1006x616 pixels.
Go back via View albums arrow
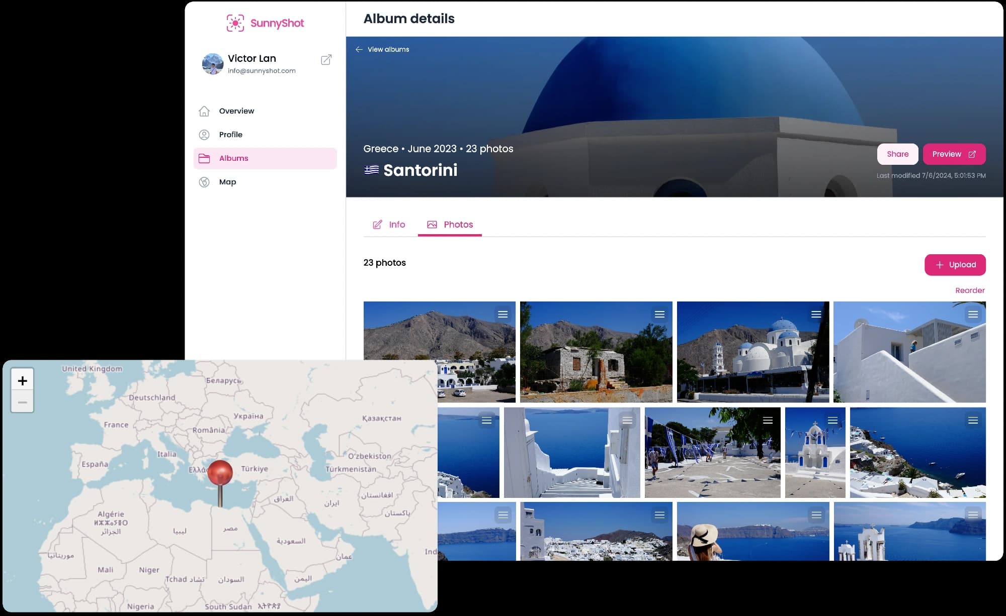(x=359, y=49)
